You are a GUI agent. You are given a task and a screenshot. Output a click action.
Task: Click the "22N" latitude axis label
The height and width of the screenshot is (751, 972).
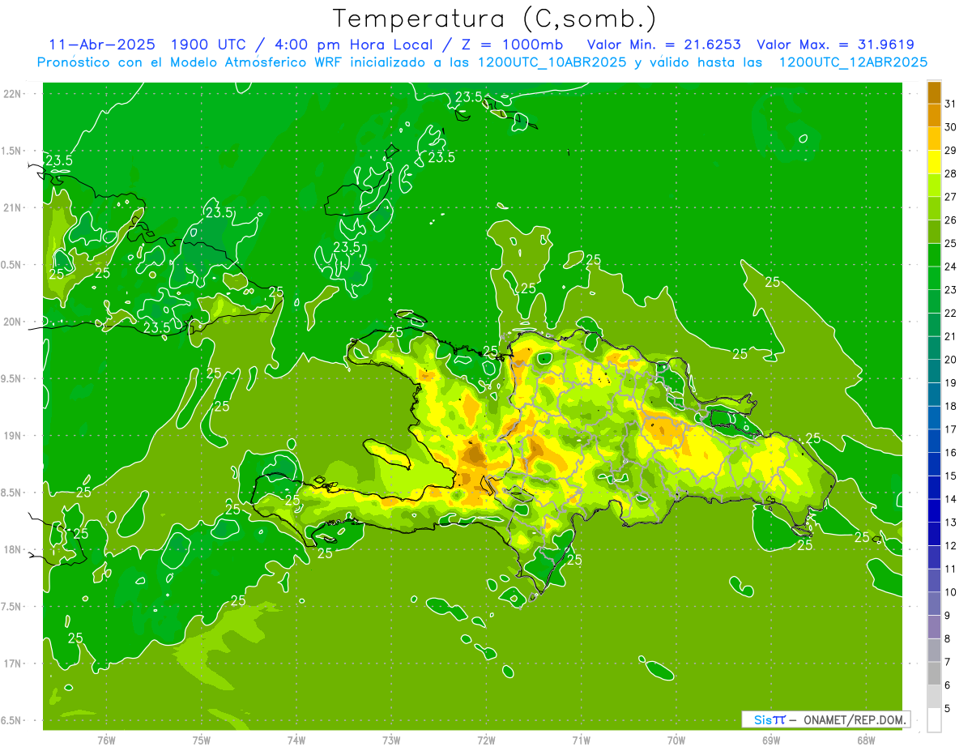pyautogui.click(x=14, y=94)
